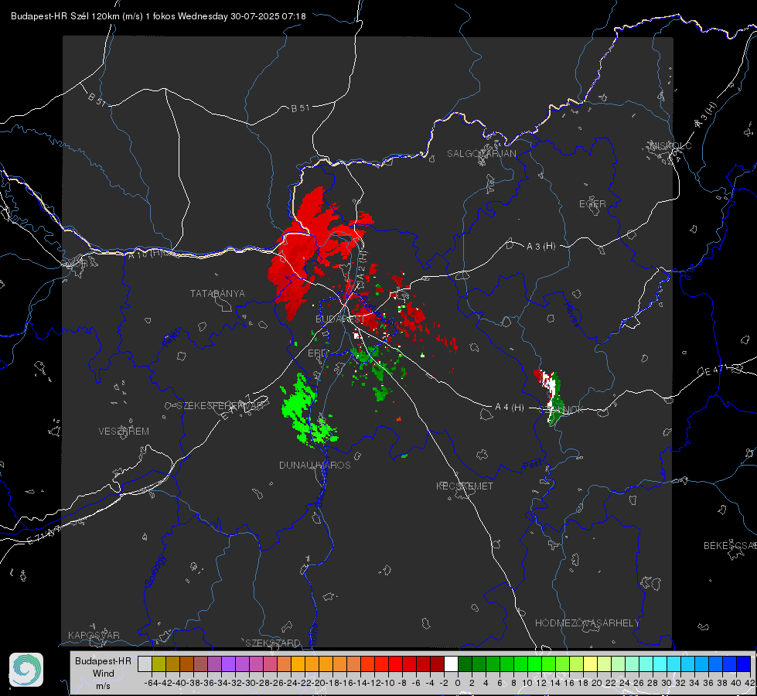Click the A 4 (H) road label

[510, 408]
